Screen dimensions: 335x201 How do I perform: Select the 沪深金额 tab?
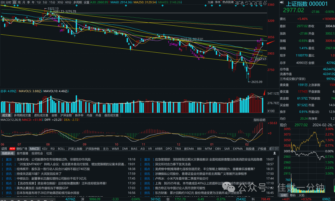coord(66,115)
